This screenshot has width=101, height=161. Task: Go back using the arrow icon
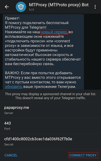click(x=7, y=7)
